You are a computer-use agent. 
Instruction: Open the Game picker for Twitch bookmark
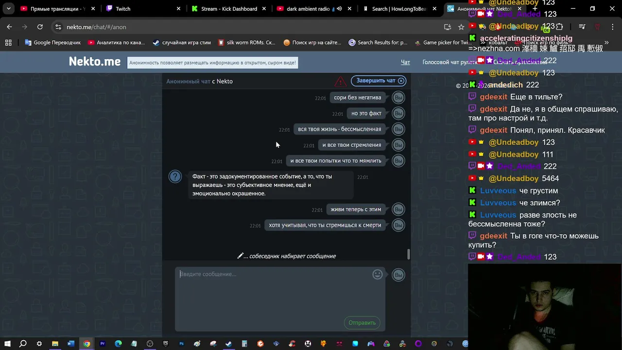(444, 43)
